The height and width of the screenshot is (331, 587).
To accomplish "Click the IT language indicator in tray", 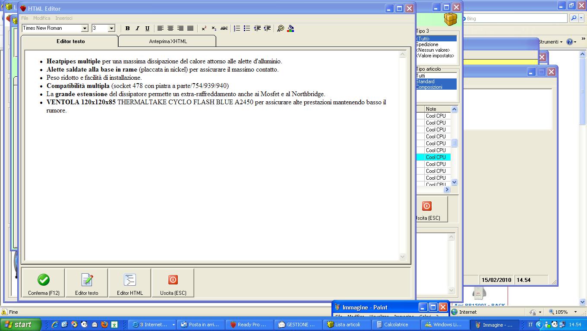I will pos(530,325).
